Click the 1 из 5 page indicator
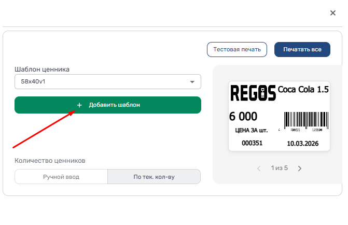The width and height of the screenshot is (348, 225). click(x=280, y=168)
